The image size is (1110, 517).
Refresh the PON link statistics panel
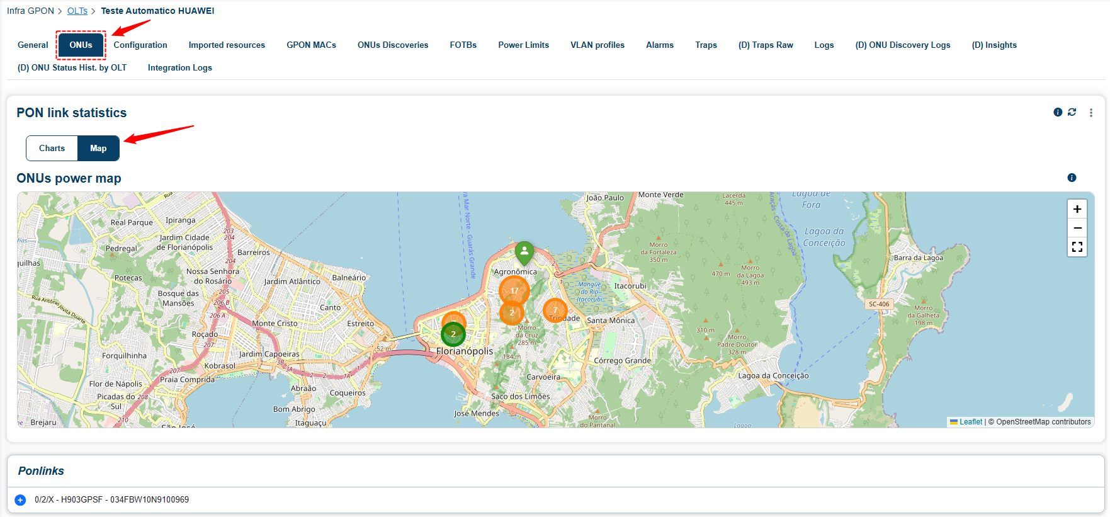click(x=1072, y=112)
